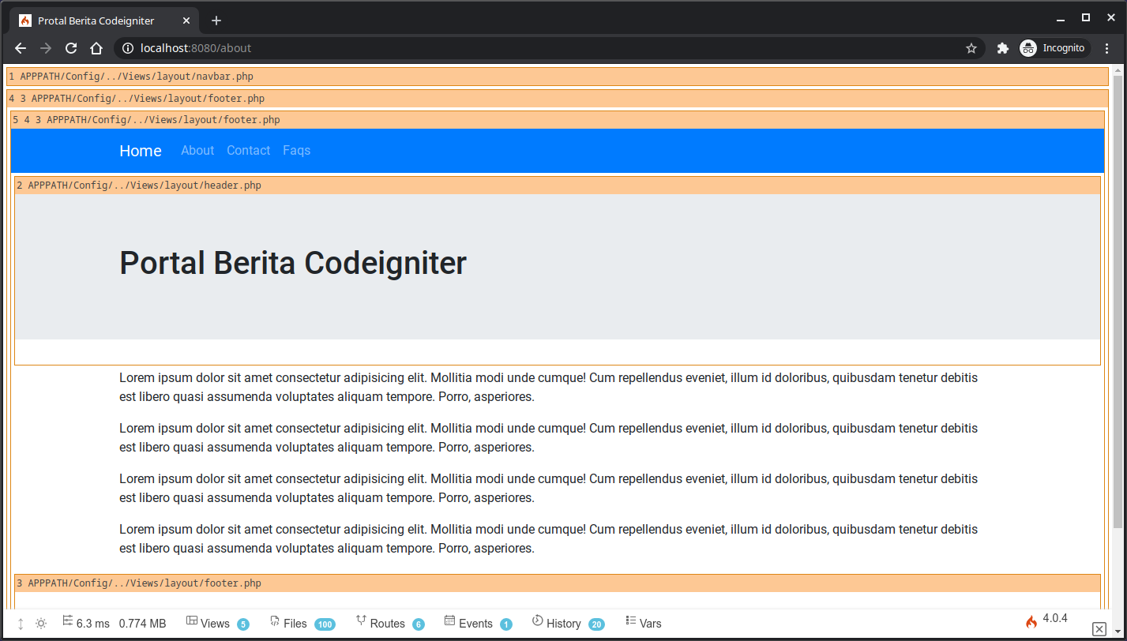Switch to the Faqs navigation item
Screen dimensions: 1127x641
tap(296, 150)
